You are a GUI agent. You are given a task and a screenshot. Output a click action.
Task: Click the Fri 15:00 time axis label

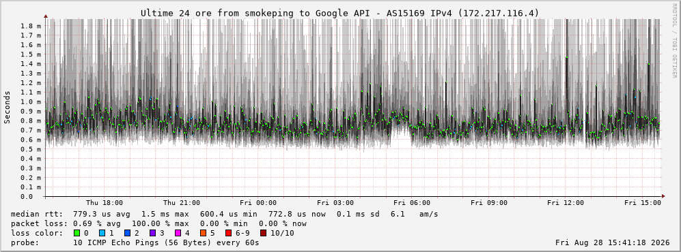(643, 203)
